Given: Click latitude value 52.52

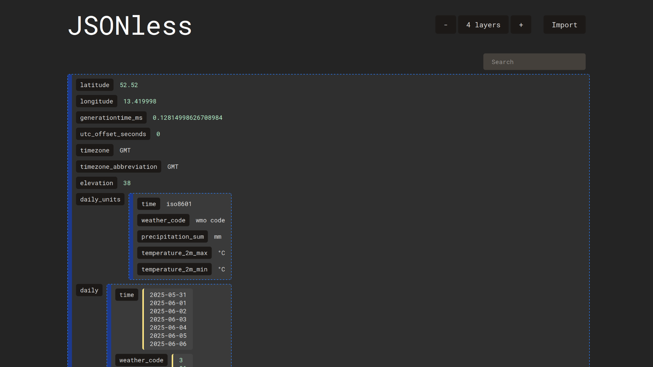Looking at the screenshot, I should click(x=129, y=85).
